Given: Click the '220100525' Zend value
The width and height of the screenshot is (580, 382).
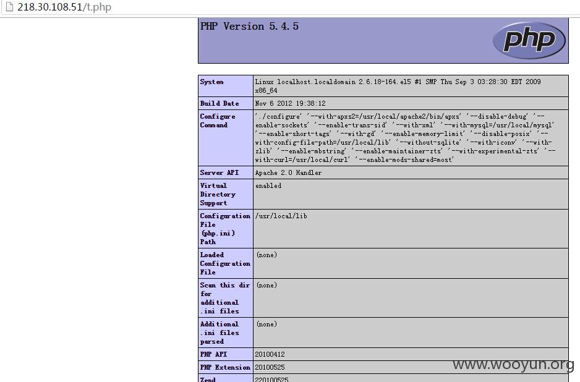Looking at the screenshot, I should (271, 380).
